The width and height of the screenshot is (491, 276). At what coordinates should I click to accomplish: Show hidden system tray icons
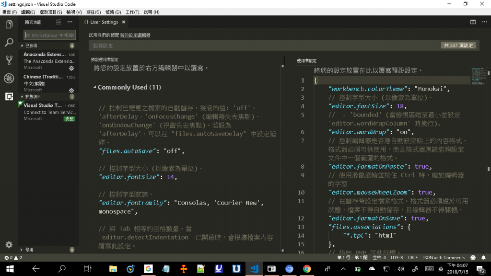click(x=343, y=269)
